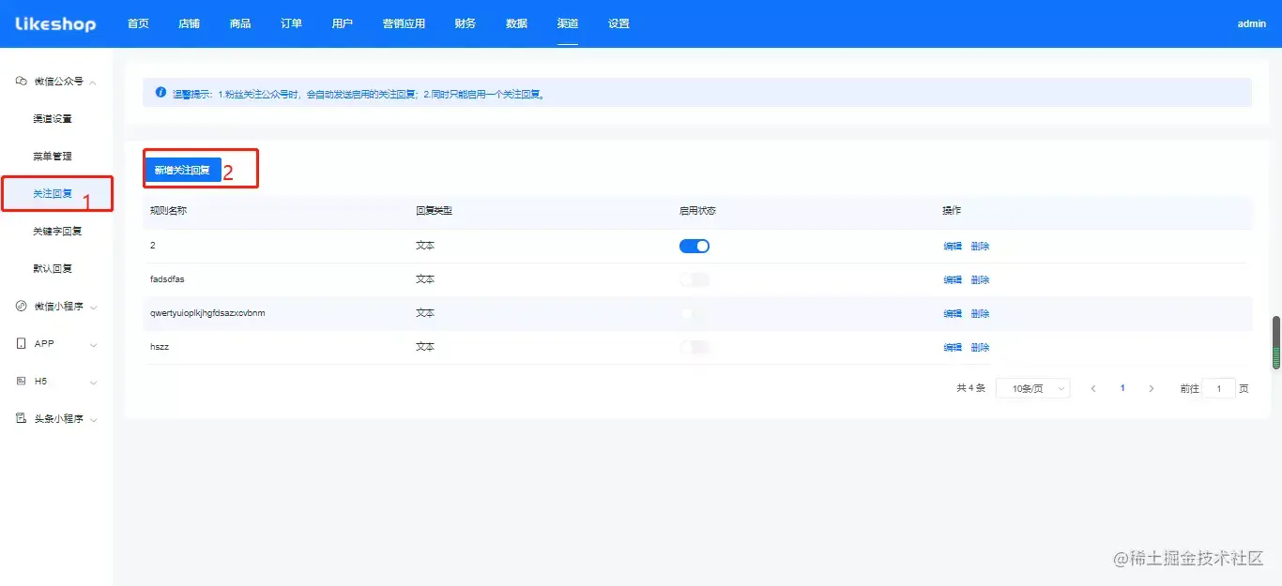Screen dimensions: 1282x586
Task: Click the likeshop logo
Action: 55,23
